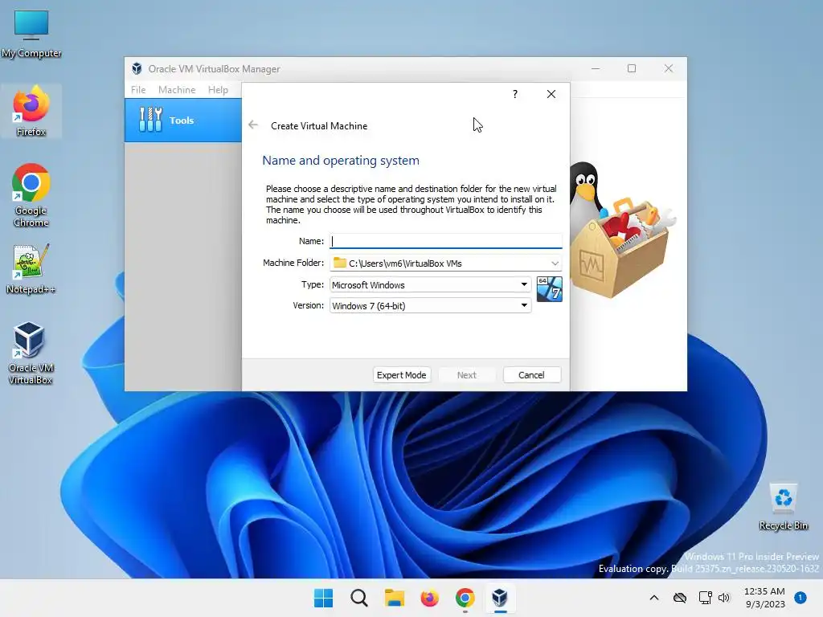Click the Windows 7 64-bit OS icon
Viewport: 823px width, 617px height.
tap(550, 289)
